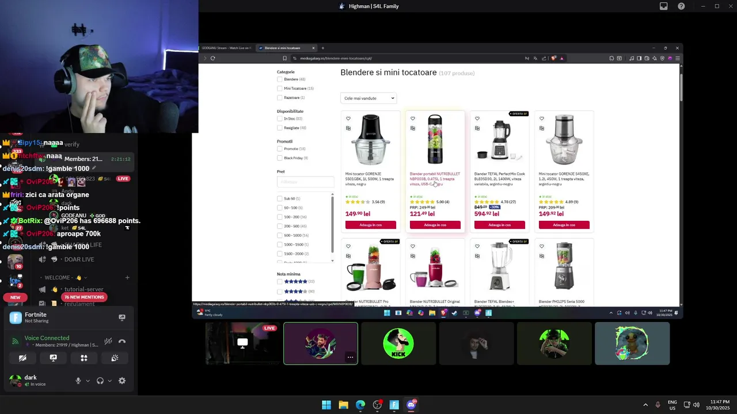Add GORENJE S450XE to cart button
Screen dimensions: 737x414
pyautogui.click(x=564, y=225)
